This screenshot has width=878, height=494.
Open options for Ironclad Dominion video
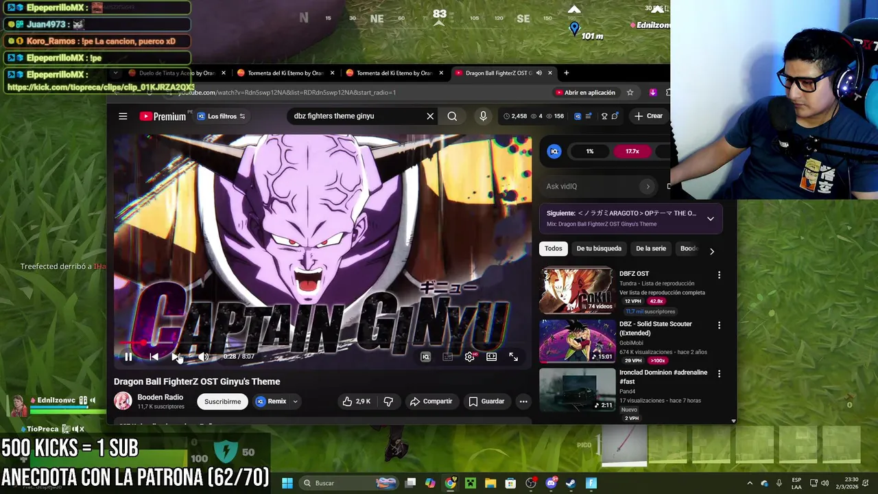pyautogui.click(x=719, y=374)
